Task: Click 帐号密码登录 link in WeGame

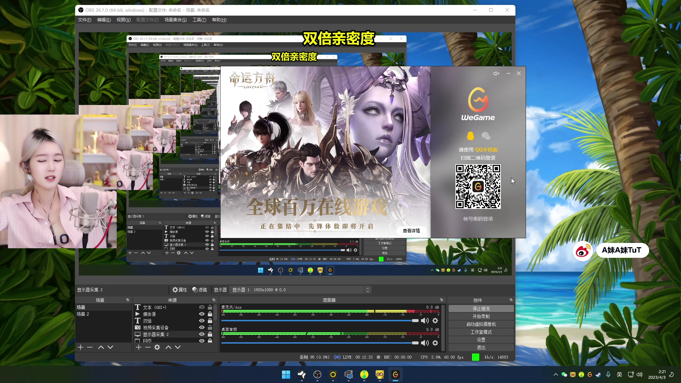Action: (478, 219)
